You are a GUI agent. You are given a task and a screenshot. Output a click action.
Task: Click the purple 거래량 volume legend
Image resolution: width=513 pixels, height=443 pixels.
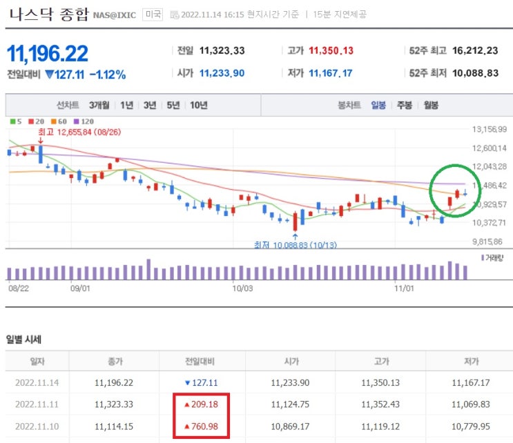coord(492,258)
